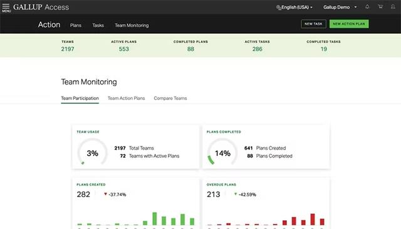The width and height of the screenshot is (401, 229).
Task: Open the Plans menu item
Action: (x=75, y=25)
